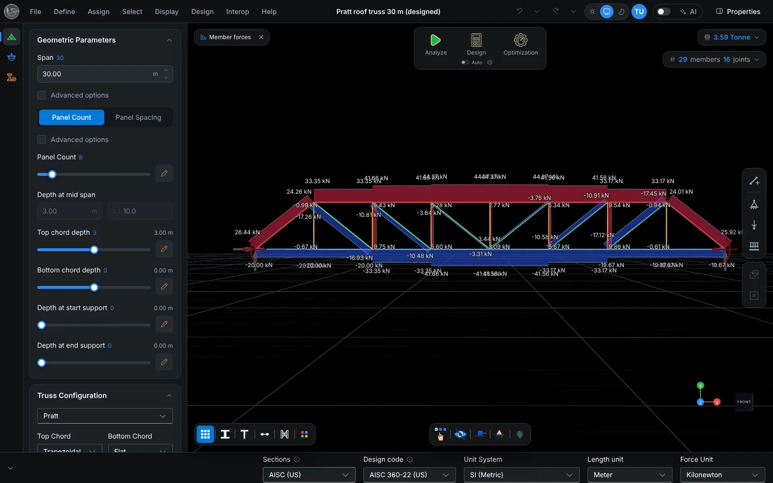The width and height of the screenshot is (773, 483).
Task: Switch to dark theme moon icon
Action: pyautogui.click(x=621, y=12)
